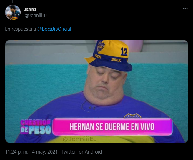Click the HERNAN SE DUERME EN VIVO banner
The width and height of the screenshot is (193, 160).
[x=112, y=127]
